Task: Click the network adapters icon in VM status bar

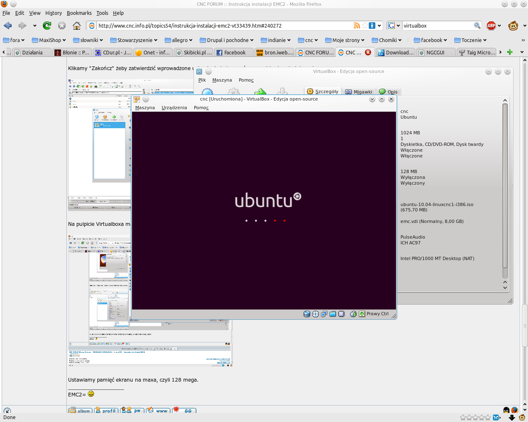Action: pos(324,314)
